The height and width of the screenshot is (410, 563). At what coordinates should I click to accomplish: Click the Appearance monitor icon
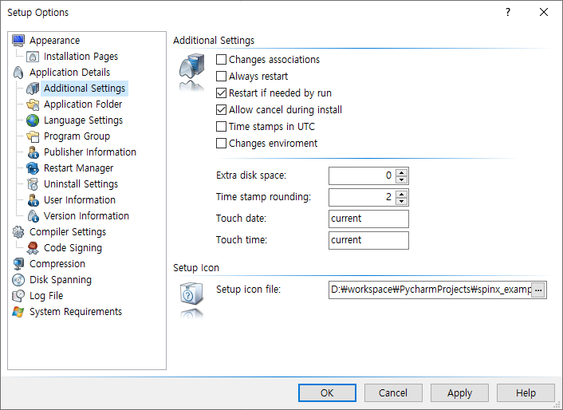coord(18,40)
